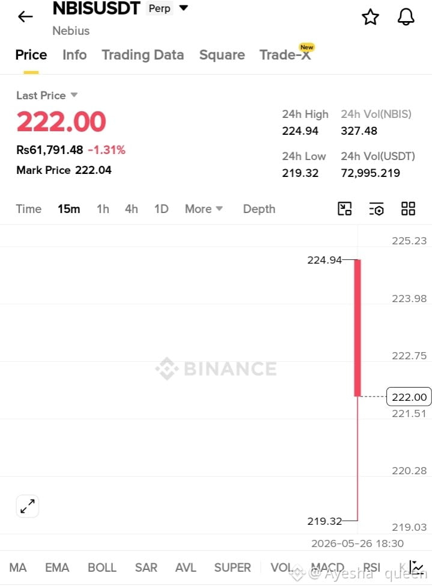Viewport: 432px width, 588px height.
Task: Select the 1h timeframe
Action: (x=103, y=209)
